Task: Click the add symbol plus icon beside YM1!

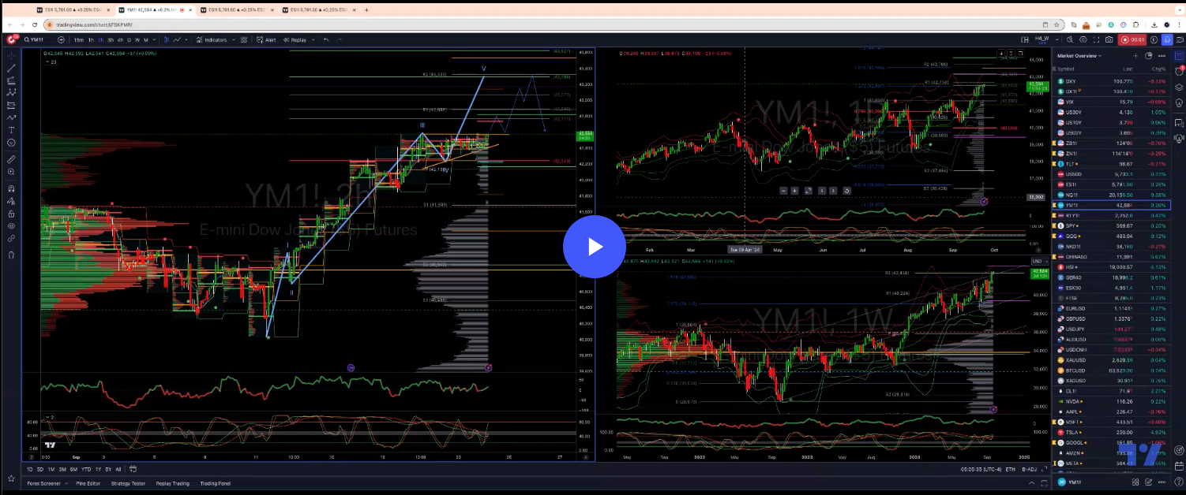Action: (61, 39)
